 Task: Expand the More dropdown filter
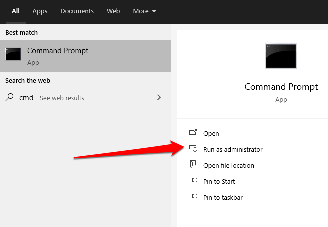[x=145, y=11]
